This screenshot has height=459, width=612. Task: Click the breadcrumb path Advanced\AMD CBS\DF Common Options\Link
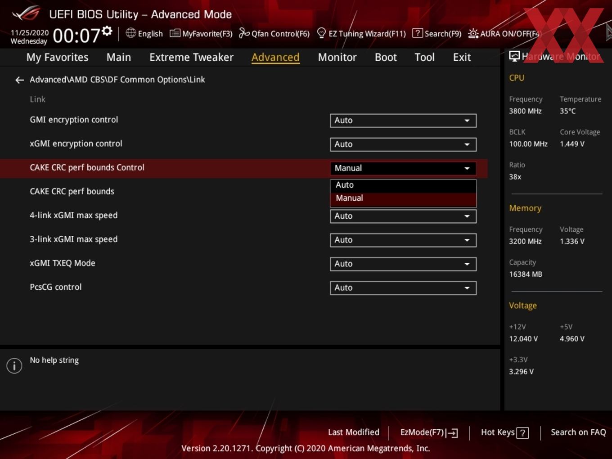point(117,80)
